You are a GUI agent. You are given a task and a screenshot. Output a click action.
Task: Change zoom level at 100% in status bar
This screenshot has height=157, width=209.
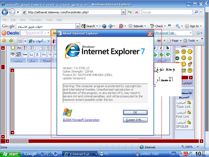pos(190,147)
